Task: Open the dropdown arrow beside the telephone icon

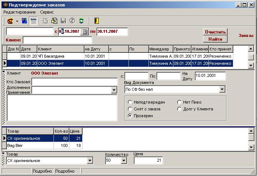Action: coord(17,21)
